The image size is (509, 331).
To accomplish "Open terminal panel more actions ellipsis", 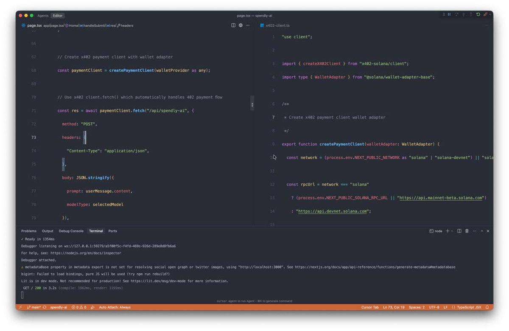I will pyautogui.click(x=475, y=231).
